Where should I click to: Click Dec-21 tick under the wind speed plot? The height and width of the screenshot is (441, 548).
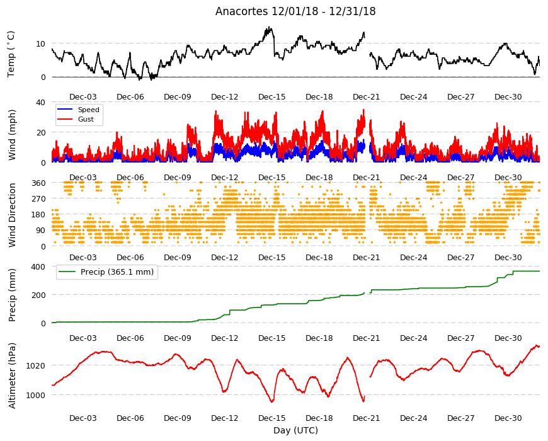pyautogui.click(x=366, y=177)
